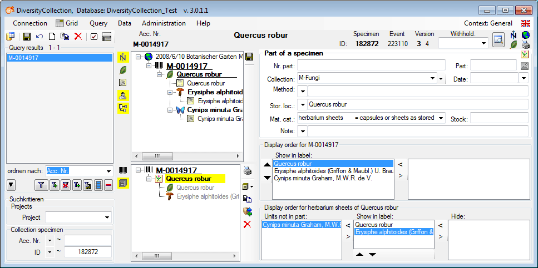Click the yellow collector person icon

click(x=123, y=95)
